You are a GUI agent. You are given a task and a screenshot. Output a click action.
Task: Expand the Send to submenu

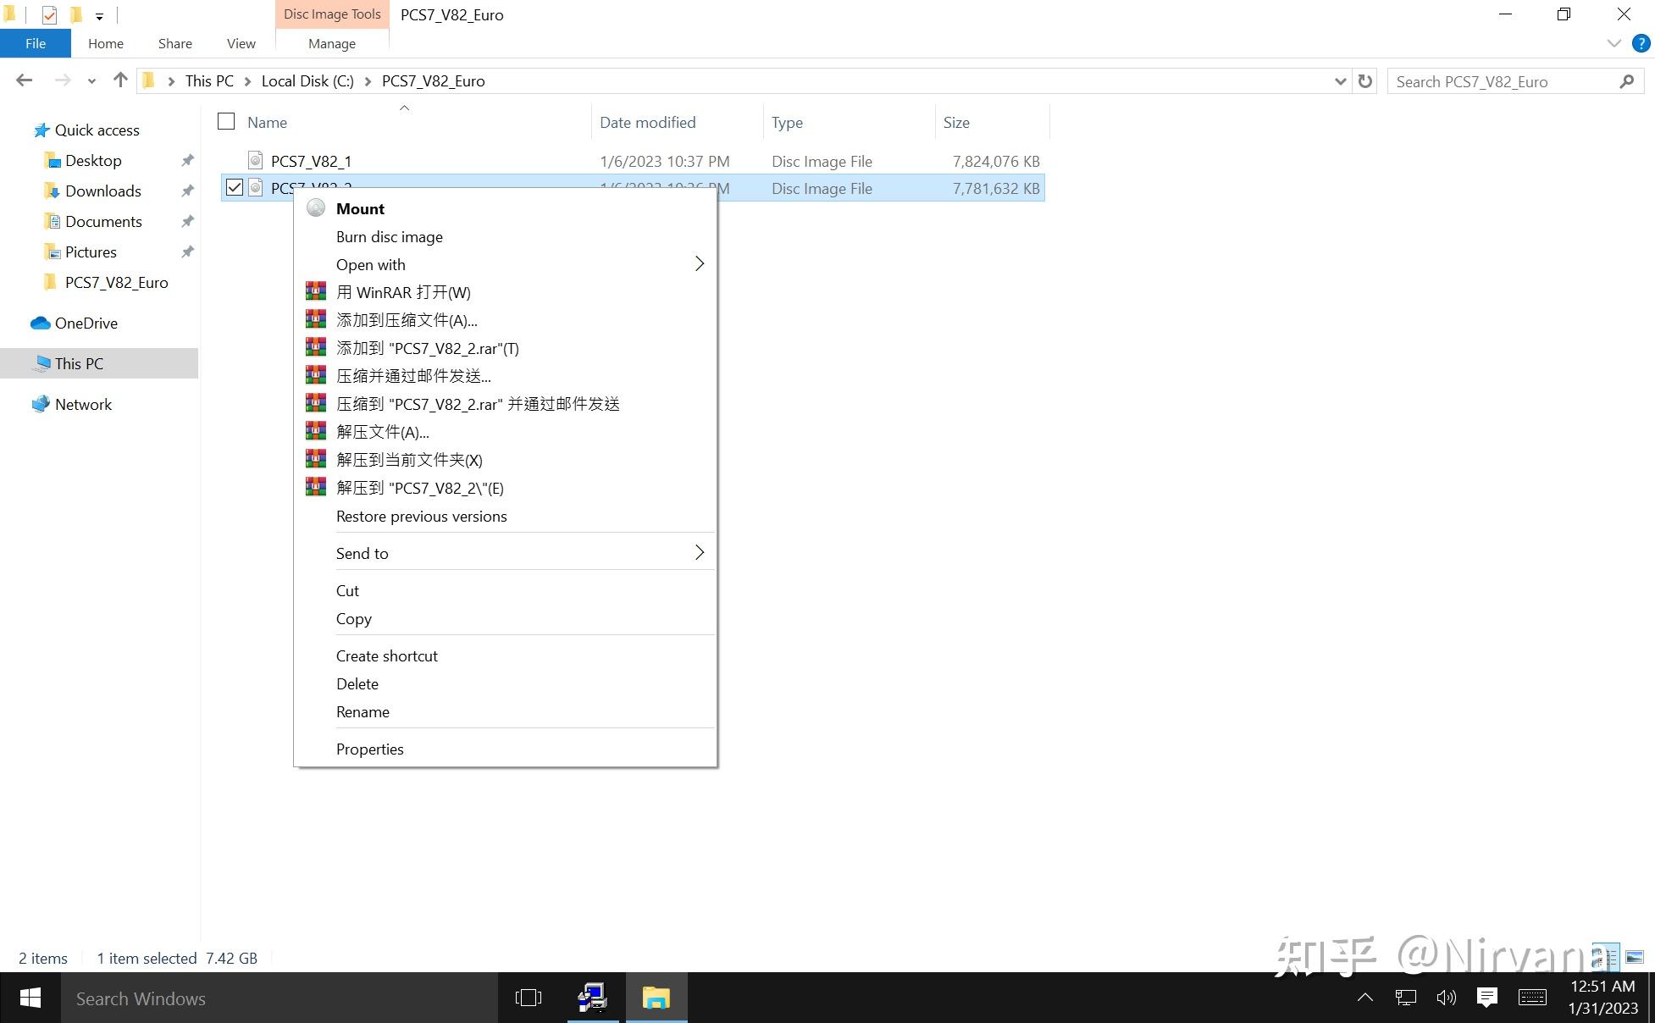point(699,552)
